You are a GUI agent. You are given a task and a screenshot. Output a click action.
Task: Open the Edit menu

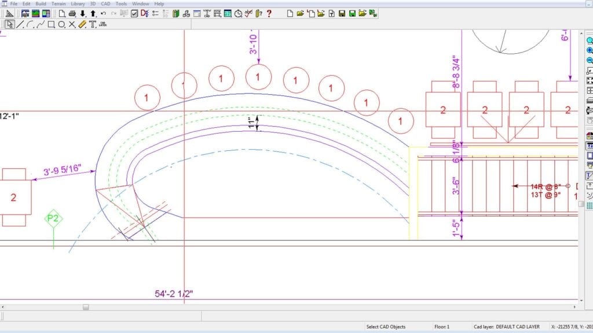pos(26,4)
